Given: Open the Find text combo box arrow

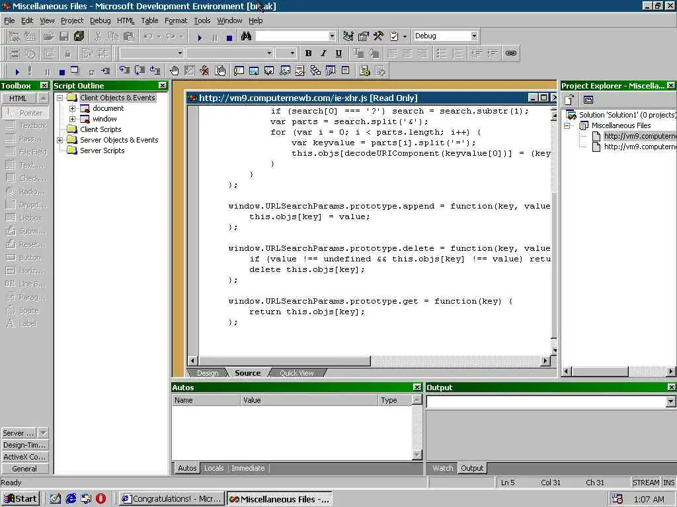Looking at the screenshot, I should [332, 36].
